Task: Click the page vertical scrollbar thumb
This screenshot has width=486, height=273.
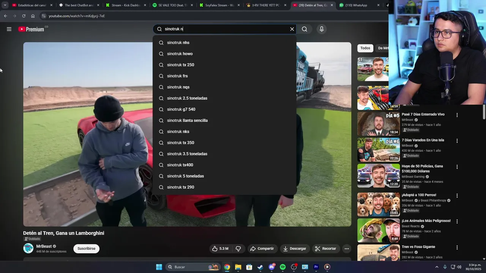Action: (x=484, y=112)
